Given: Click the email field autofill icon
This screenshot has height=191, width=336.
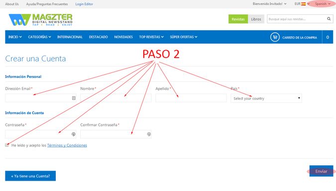Looking at the screenshot, I should pyautogui.click(x=74, y=98).
